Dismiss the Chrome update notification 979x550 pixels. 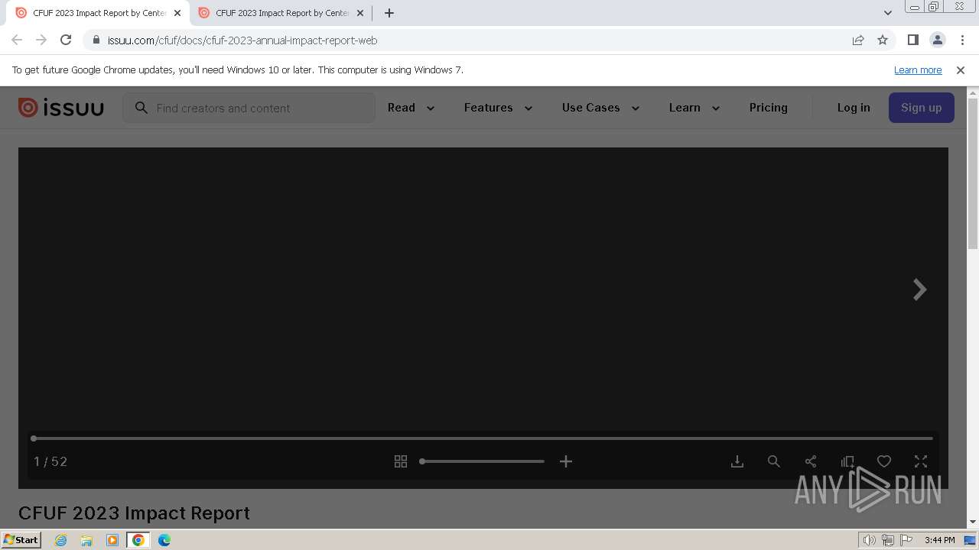[961, 70]
